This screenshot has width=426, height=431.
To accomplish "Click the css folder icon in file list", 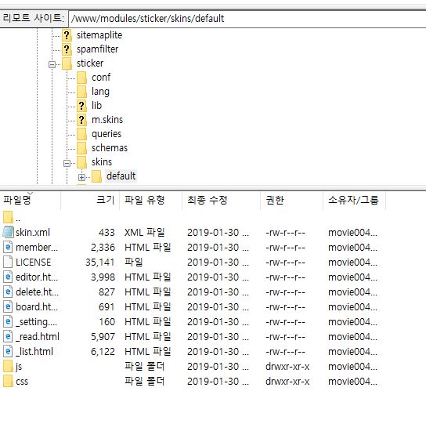I will click(x=9, y=381).
